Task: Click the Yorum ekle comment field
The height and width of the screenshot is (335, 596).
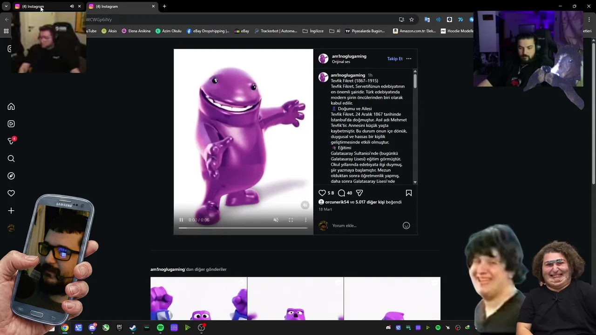Action: point(366,226)
